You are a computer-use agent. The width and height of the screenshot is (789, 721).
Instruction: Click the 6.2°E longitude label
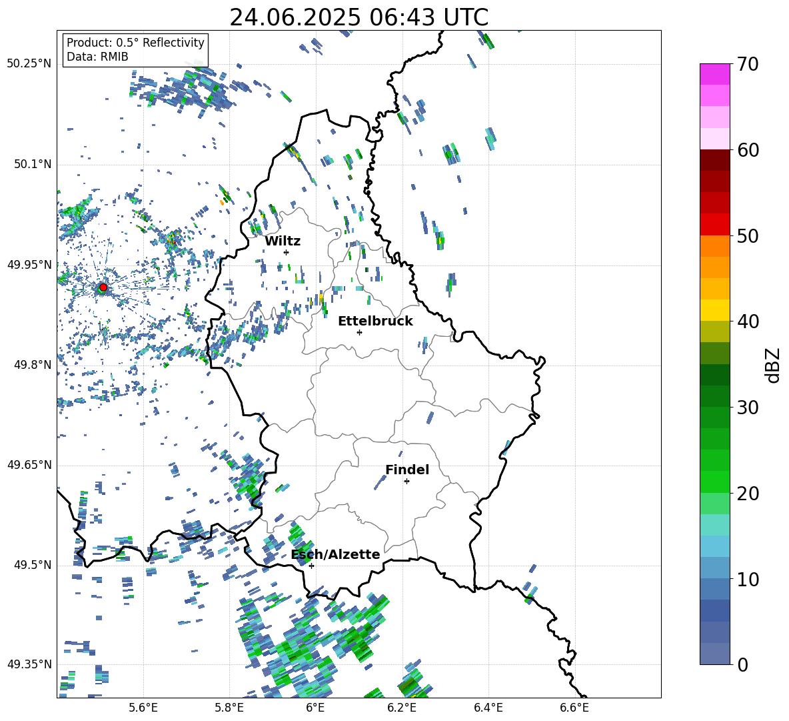point(402,708)
